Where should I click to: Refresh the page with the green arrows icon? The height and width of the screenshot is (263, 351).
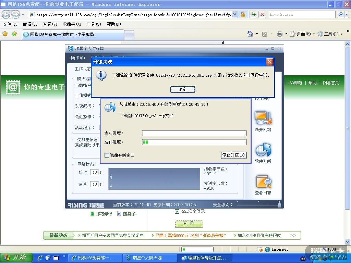coord(253,14)
